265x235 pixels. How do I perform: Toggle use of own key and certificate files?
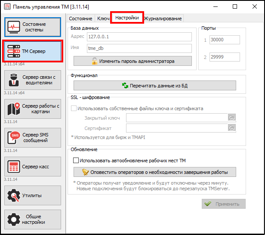point(74,108)
